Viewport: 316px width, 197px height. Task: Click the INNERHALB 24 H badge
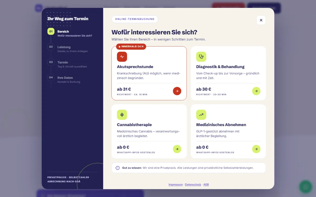[x=131, y=46]
